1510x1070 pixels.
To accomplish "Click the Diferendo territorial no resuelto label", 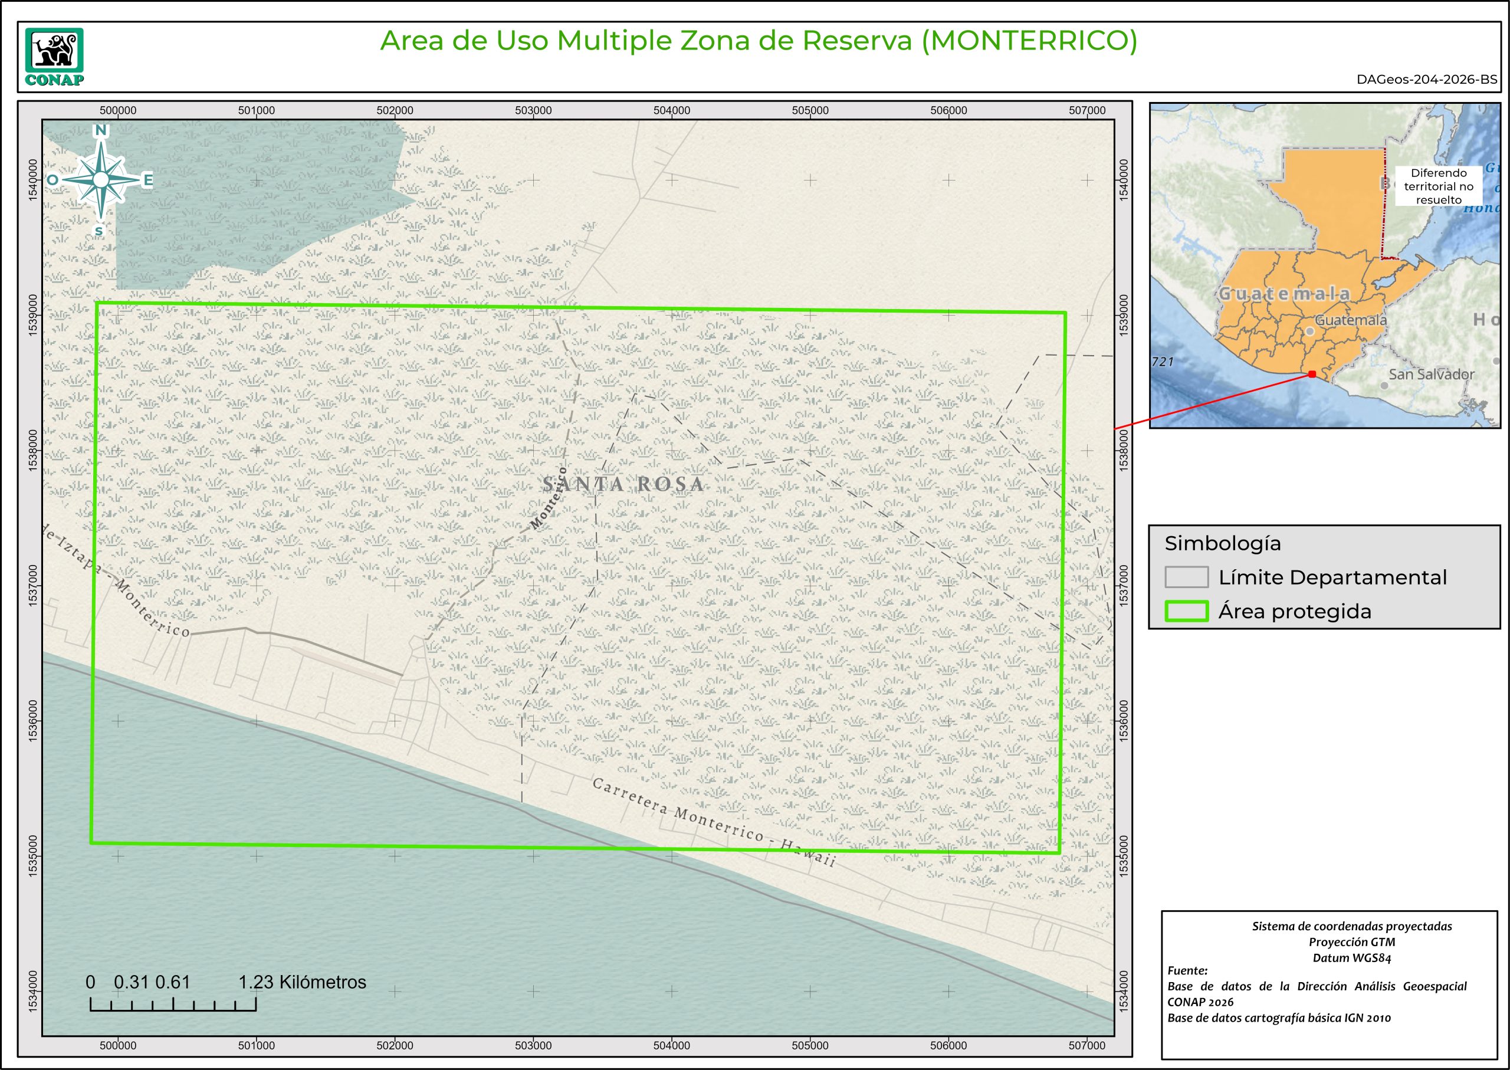I will point(1438,186).
